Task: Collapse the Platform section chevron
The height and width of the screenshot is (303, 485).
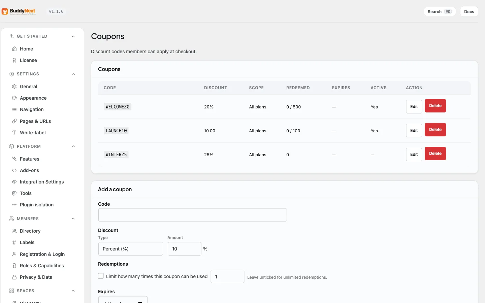Action: tap(73, 146)
